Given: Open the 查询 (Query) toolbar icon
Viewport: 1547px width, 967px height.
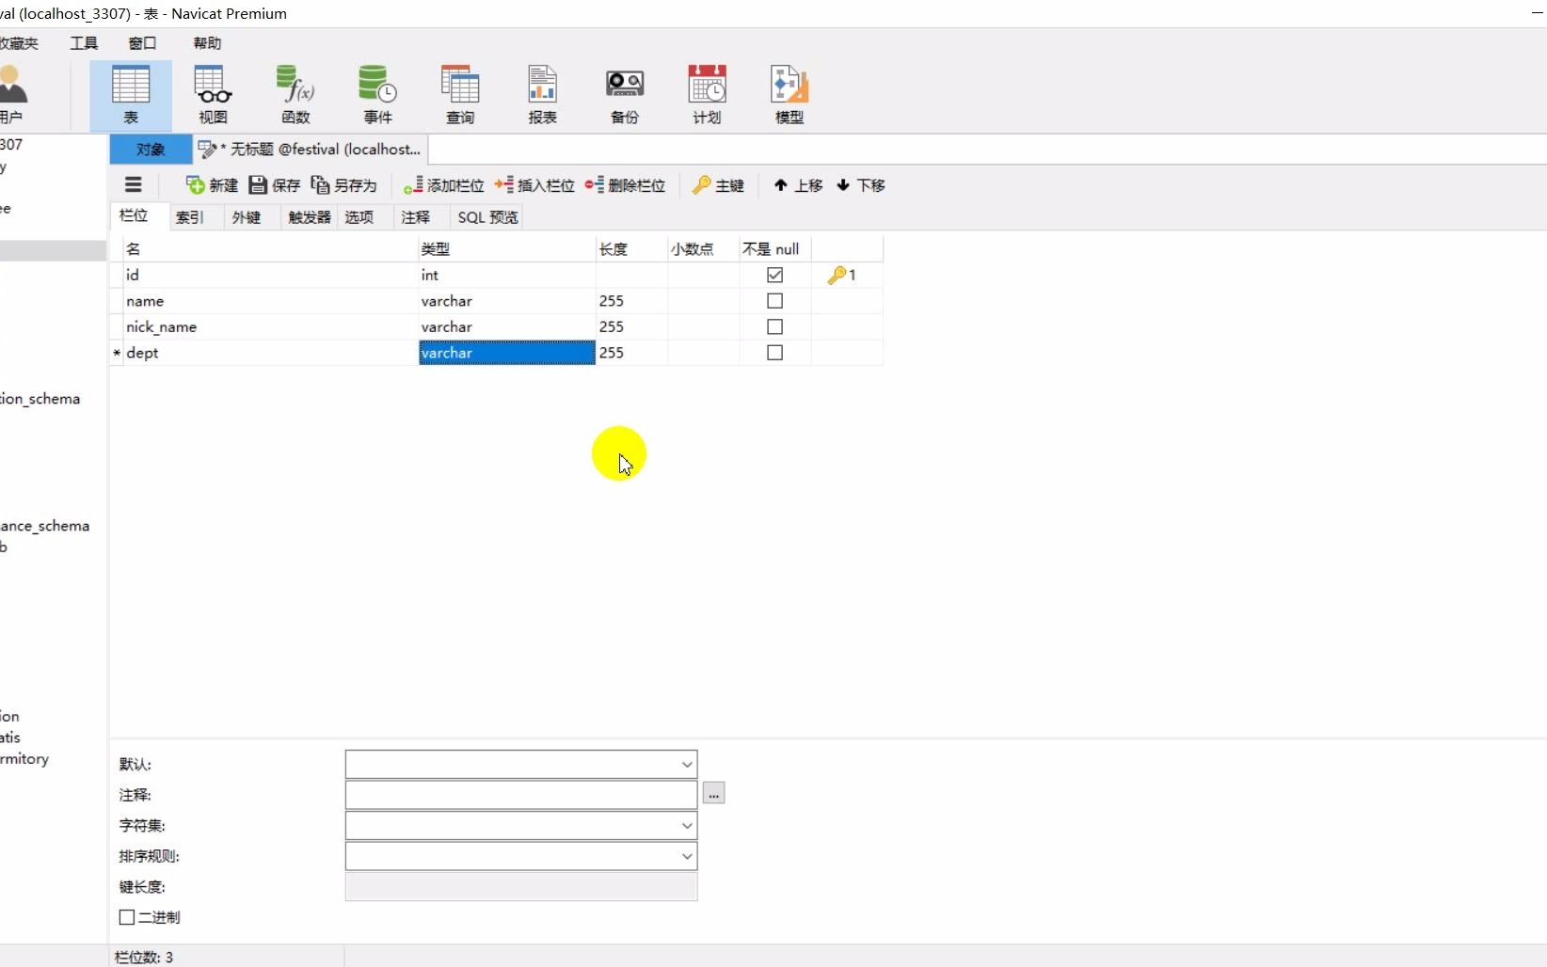Looking at the screenshot, I should click(x=460, y=95).
